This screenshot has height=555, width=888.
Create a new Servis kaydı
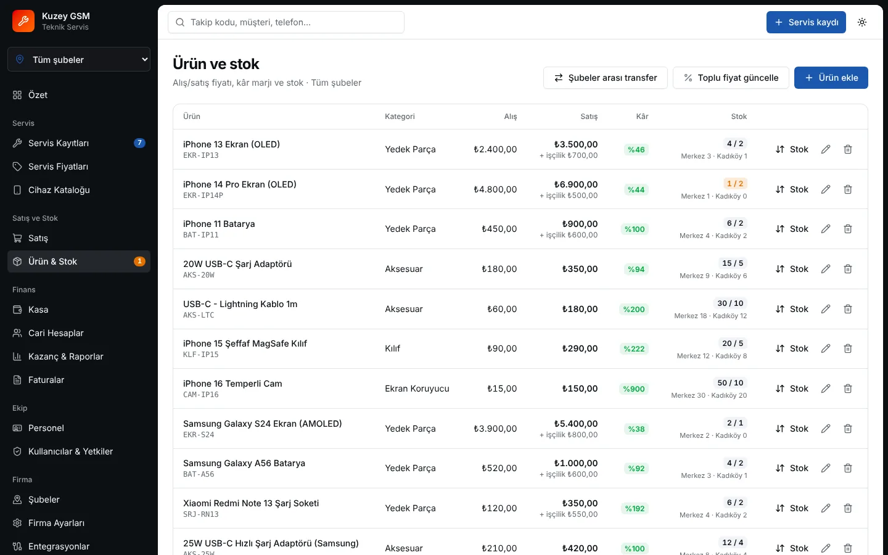click(x=806, y=22)
